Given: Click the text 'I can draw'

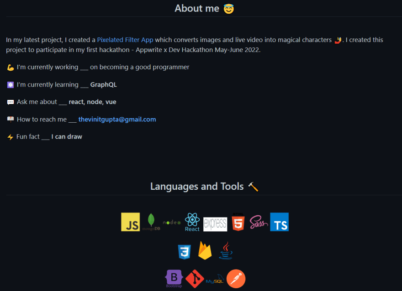Looking at the screenshot, I should pyautogui.click(x=67, y=136).
